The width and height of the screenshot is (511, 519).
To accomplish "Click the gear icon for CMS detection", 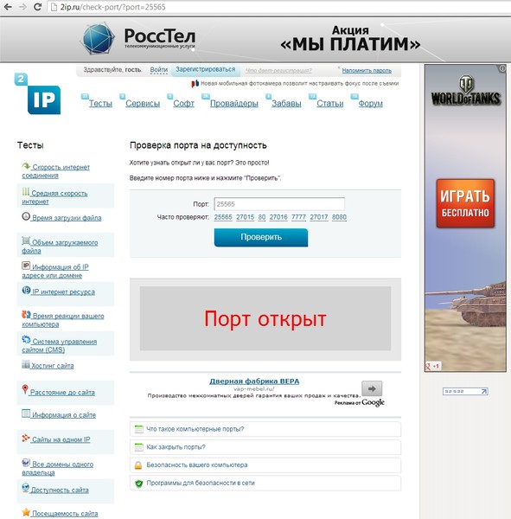I will pyautogui.click(x=26, y=340).
